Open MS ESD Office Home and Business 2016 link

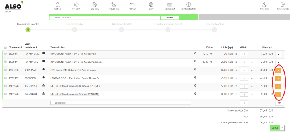click(75, 86)
